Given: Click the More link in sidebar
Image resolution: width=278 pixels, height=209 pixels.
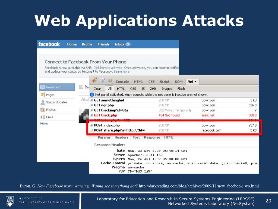Looking at the screenshot, I should click(x=44, y=124).
